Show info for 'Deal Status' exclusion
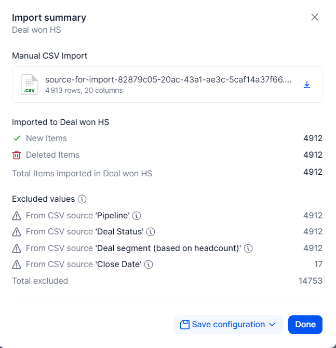The width and height of the screenshot is (336, 348). tap(151, 232)
